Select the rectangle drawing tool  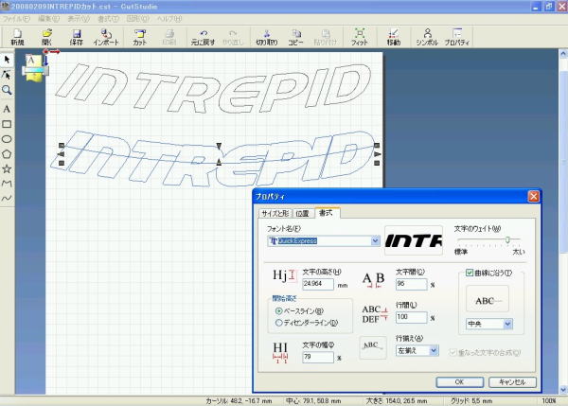click(7, 124)
